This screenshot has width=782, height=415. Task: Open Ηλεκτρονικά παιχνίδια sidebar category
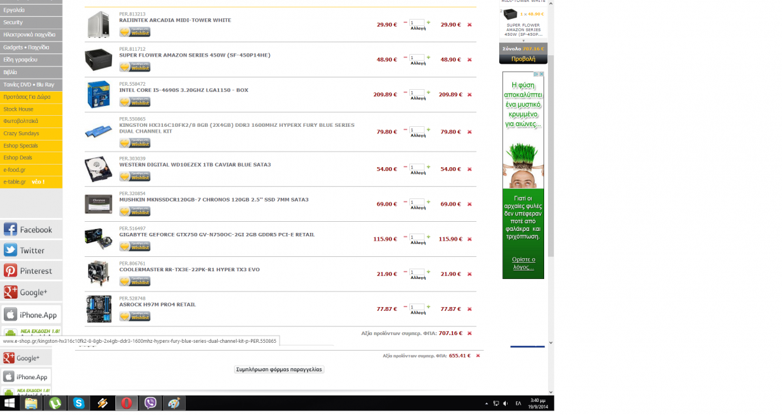click(x=31, y=34)
